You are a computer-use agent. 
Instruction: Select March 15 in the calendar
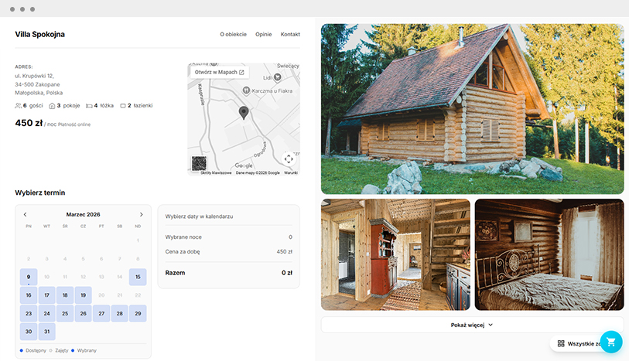138,277
